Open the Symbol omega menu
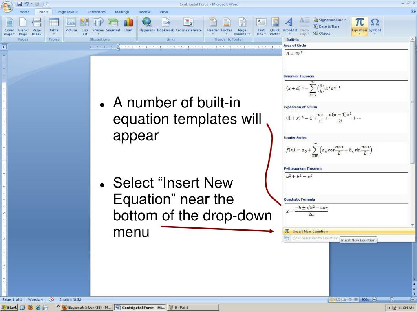The width and height of the screenshot is (417, 312). click(x=375, y=26)
